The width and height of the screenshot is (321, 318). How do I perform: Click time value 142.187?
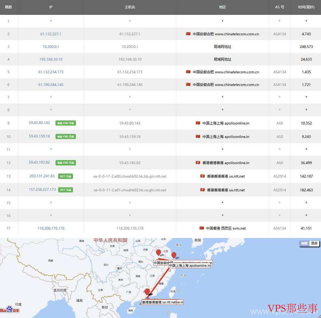[306, 176]
